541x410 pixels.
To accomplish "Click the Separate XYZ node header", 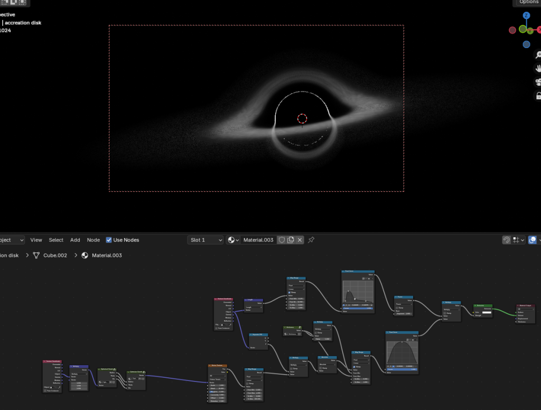I will [x=258, y=334].
